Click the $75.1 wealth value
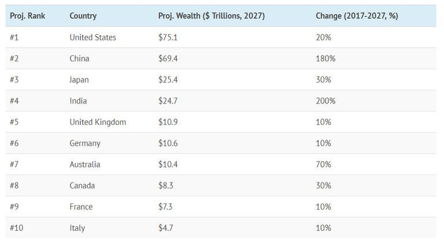The image size is (444, 245). click(x=168, y=38)
